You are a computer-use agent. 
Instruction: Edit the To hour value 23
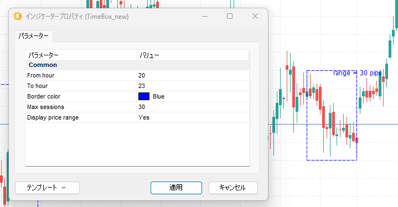point(193,86)
